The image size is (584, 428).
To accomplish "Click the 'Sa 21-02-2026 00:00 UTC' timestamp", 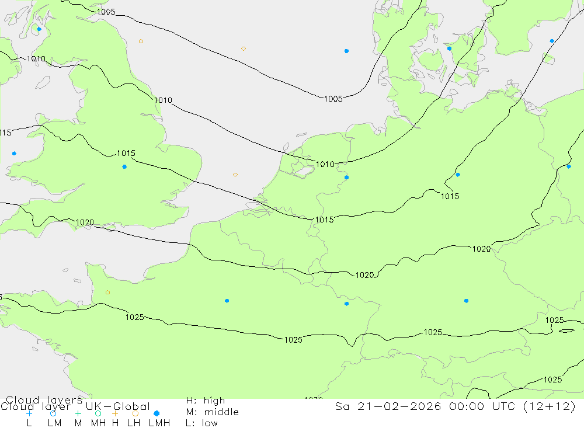I will tap(426, 406).
